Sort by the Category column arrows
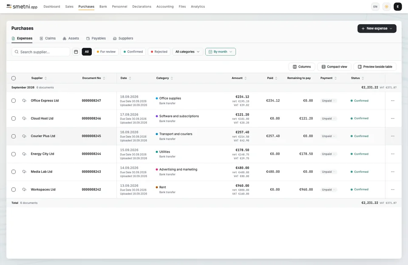 pyautogui.click(x=172, y=78)
